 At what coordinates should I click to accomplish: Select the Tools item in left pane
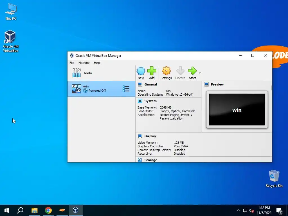(101, 73)
